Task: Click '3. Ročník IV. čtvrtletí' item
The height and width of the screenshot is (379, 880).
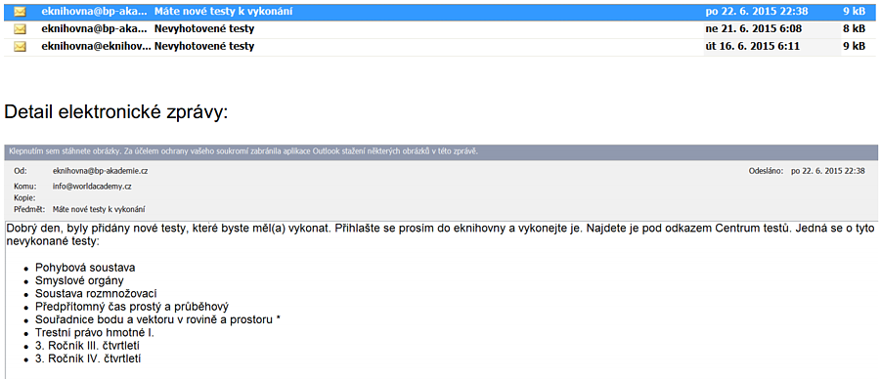Action: [88, 358]
